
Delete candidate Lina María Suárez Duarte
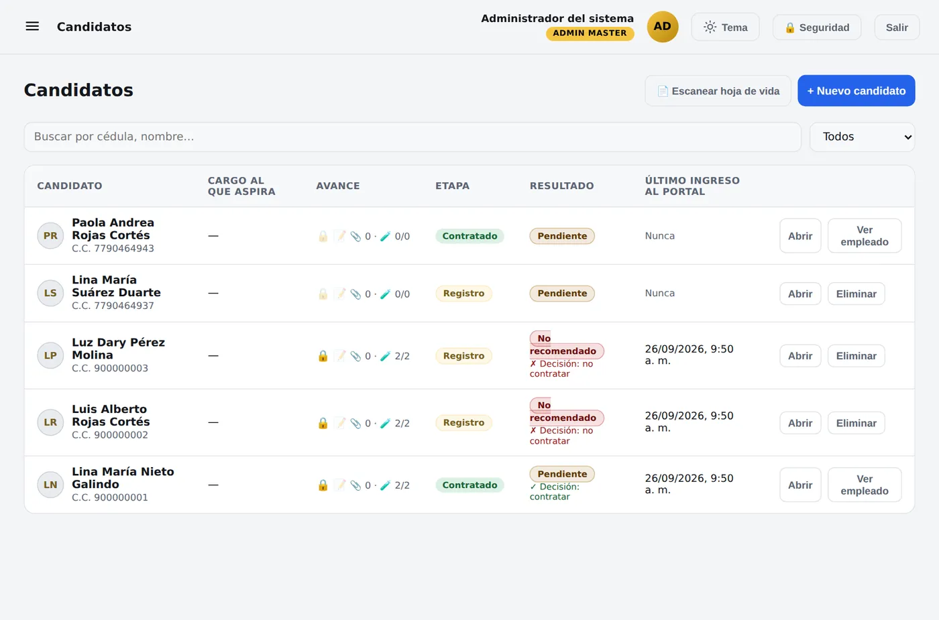pos(857,294)
